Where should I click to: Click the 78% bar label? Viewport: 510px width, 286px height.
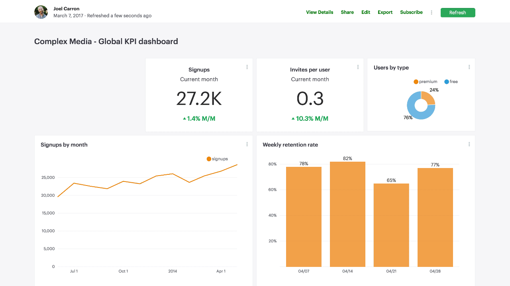(304, 164)
